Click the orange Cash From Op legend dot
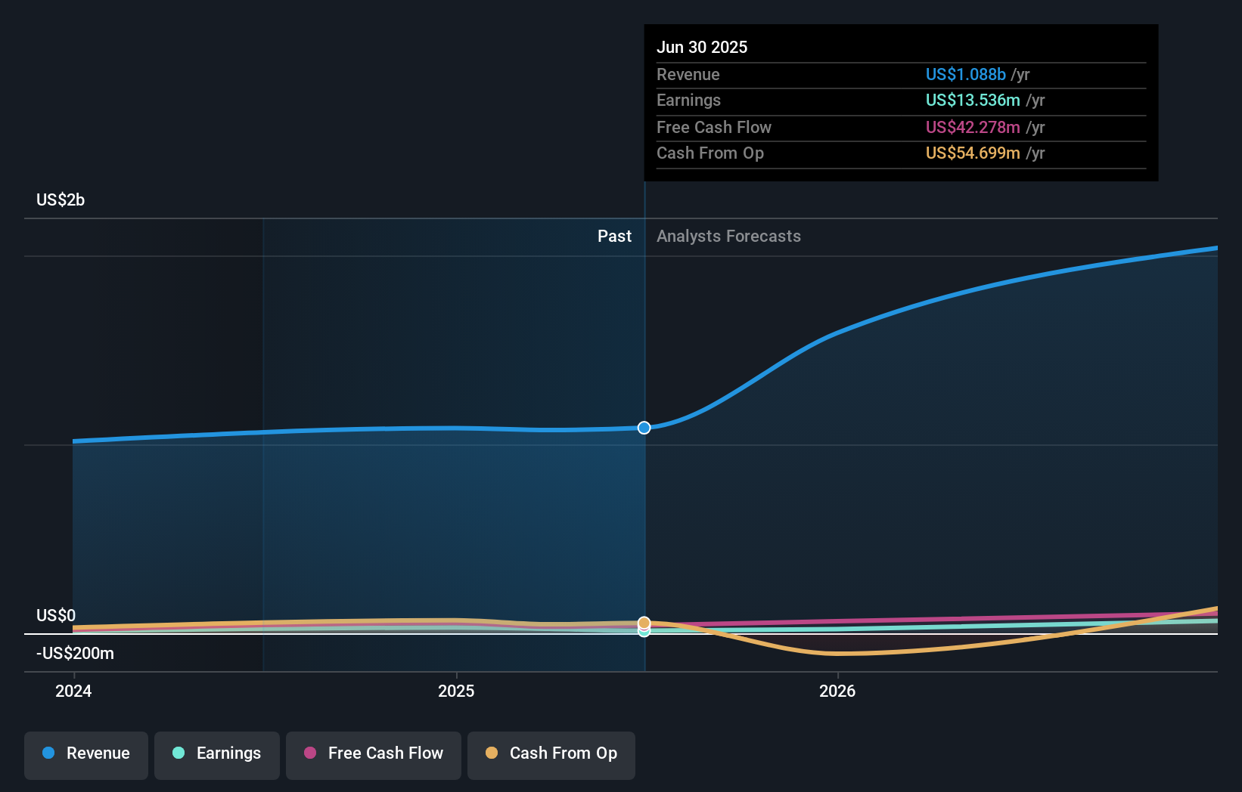Viewport: 1242px width, 792px height. [x=492, y=753]
